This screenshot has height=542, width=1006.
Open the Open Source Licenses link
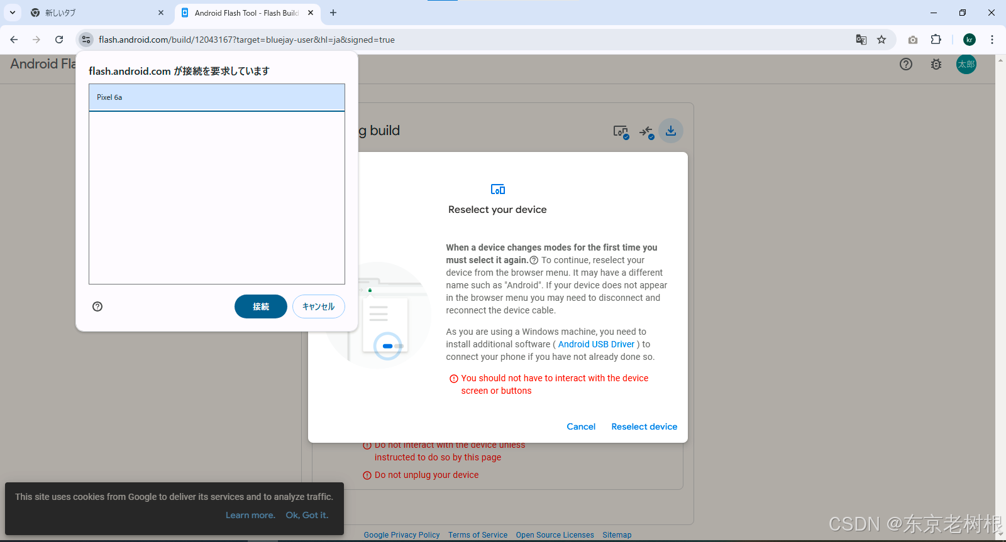pos(555,535)
